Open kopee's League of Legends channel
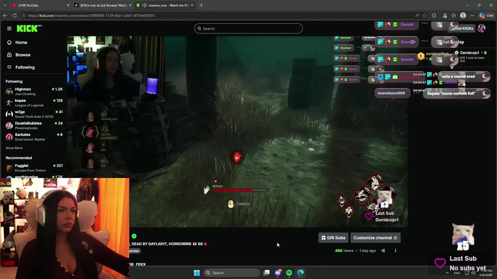The width and height of the screenshot is (497, 279). (x=34, y=103)
